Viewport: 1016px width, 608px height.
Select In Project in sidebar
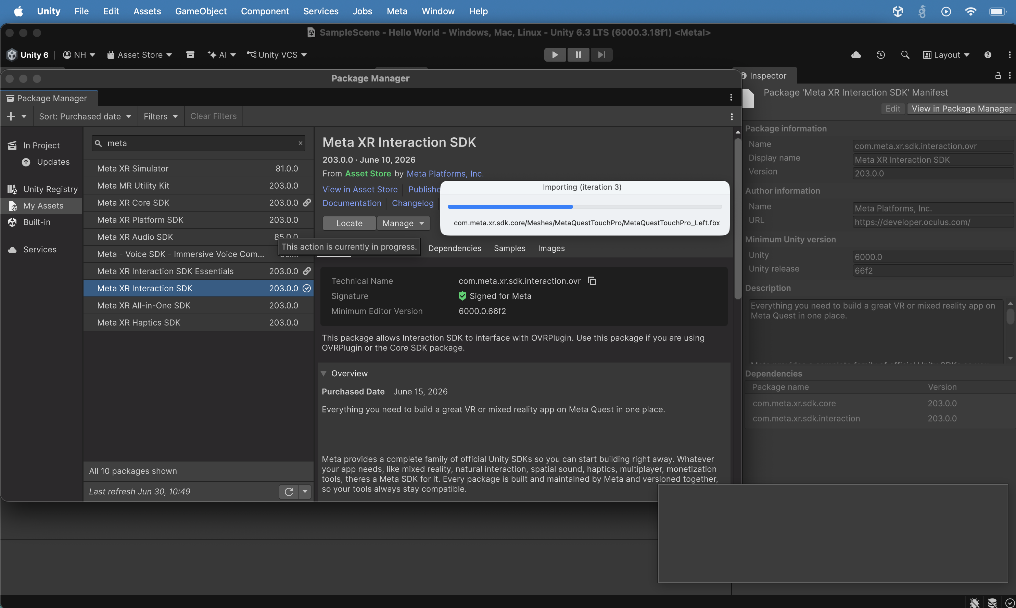(42, 145)
